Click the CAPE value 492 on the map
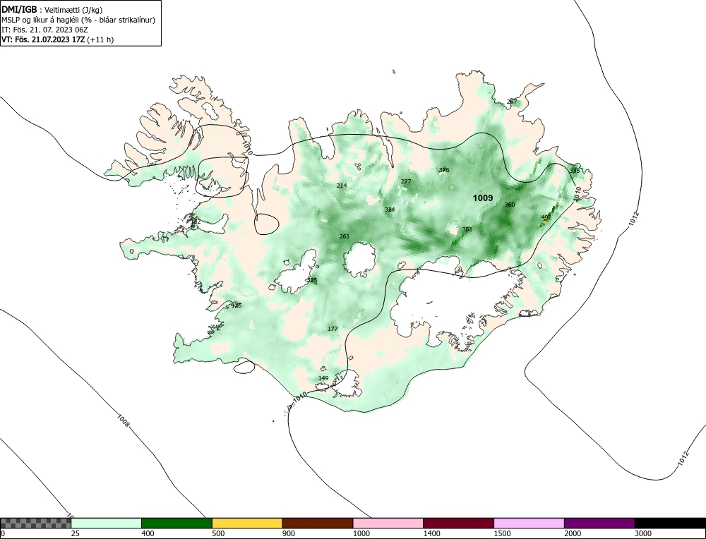 point(546,217)
